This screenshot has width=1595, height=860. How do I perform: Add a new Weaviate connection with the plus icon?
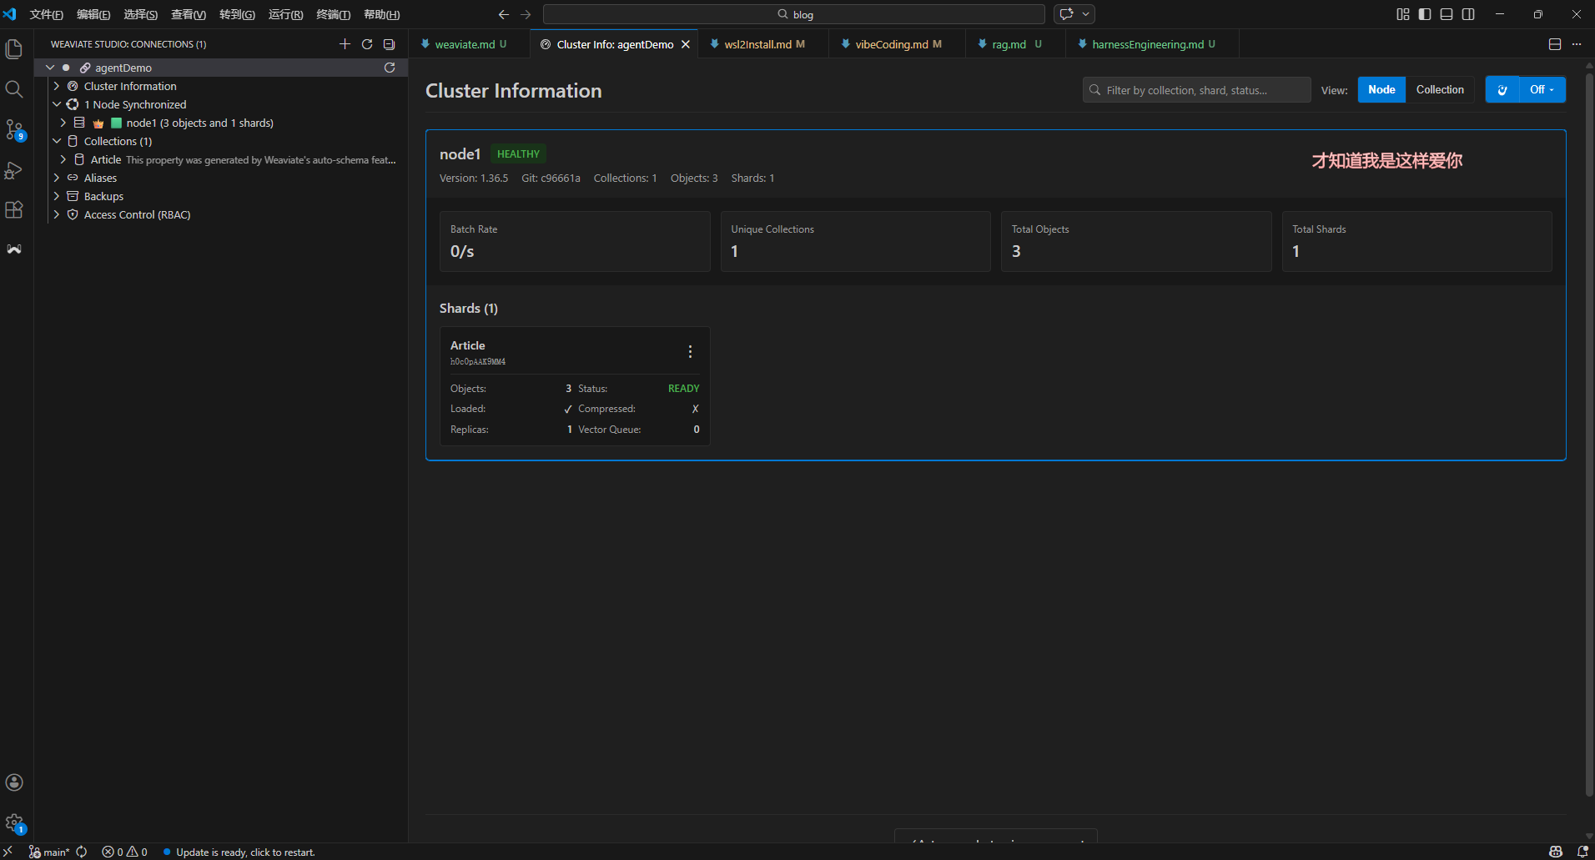[345, 44]
